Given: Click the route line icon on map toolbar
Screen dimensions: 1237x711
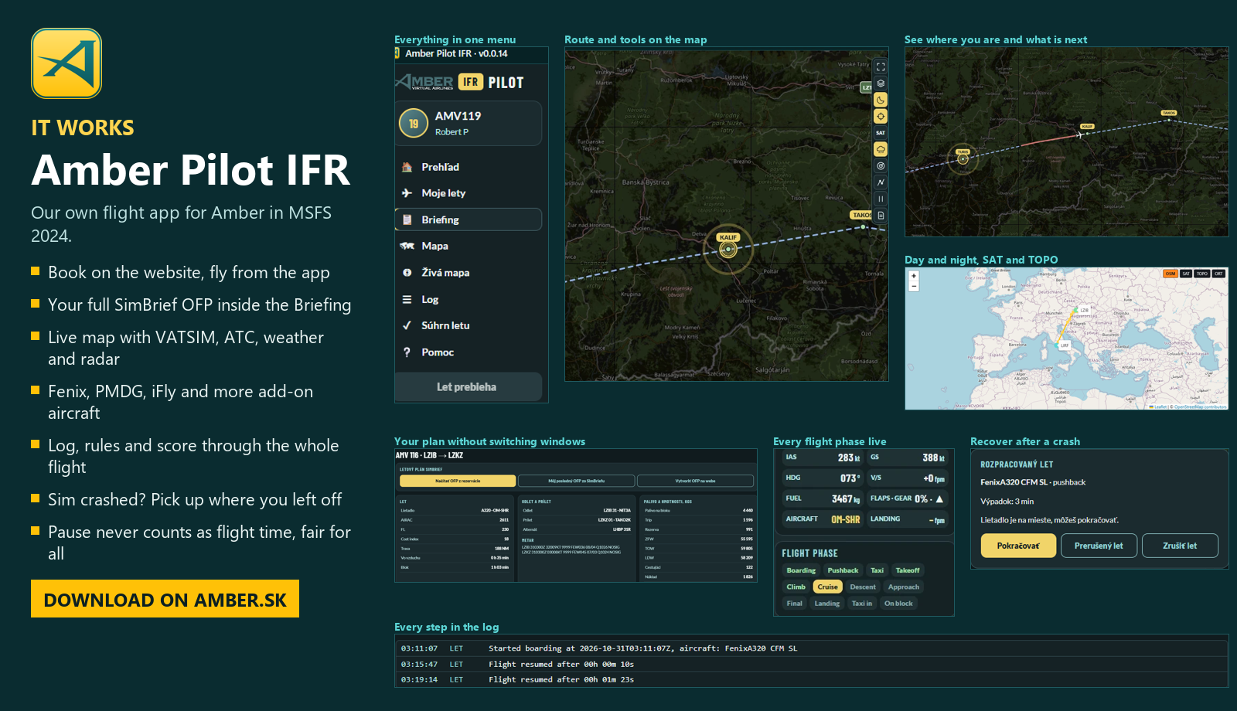Looking at the screenshot, I should [x=881, y=182].
